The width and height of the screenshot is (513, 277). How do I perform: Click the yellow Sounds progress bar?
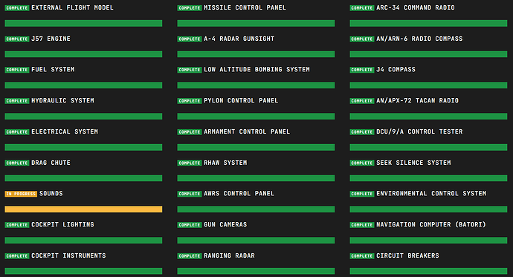83,209
